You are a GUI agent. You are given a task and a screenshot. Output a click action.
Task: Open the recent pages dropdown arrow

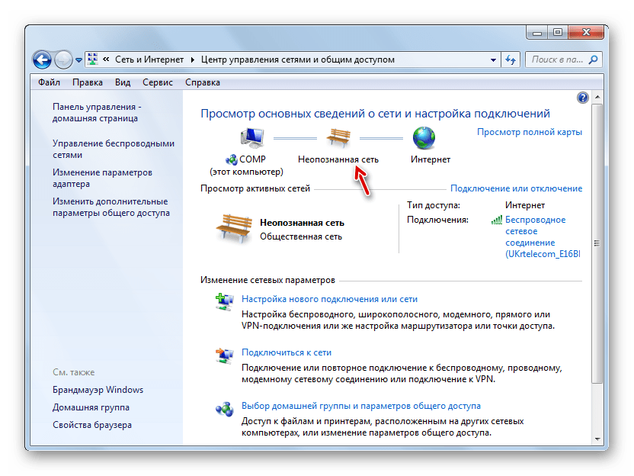(78, 60)
